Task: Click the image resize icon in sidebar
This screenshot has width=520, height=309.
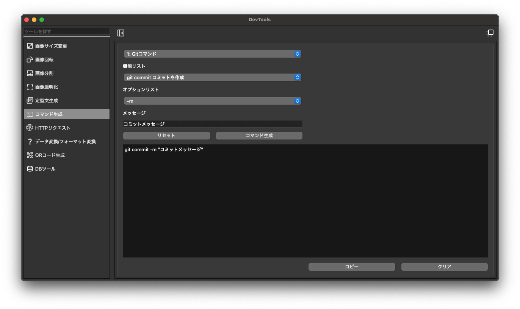Action: (x=30, y=46)
